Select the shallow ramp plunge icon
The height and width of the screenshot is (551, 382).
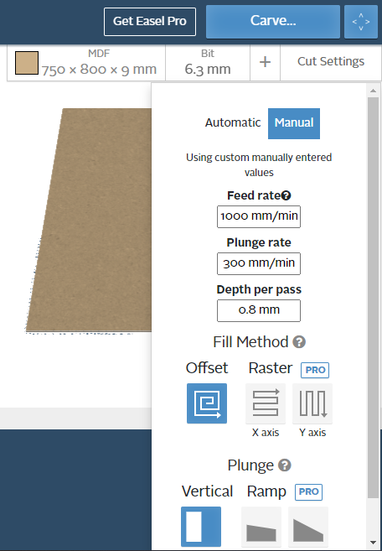(x=261, y=527)
